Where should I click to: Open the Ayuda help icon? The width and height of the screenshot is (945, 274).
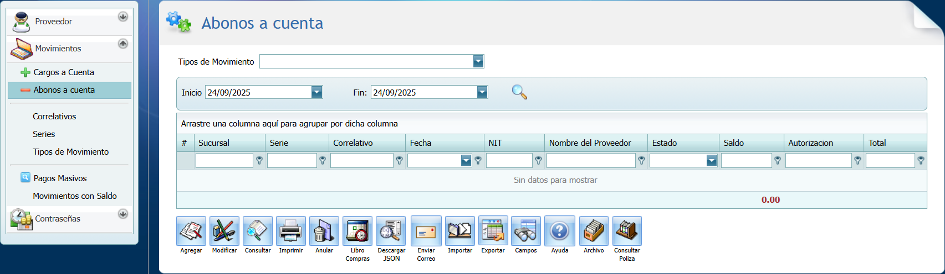pos(560,231)
